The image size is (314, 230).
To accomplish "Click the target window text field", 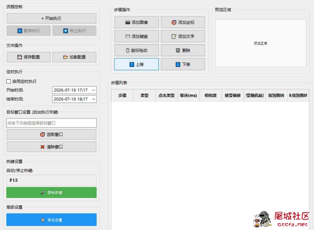I will (52, 123).
